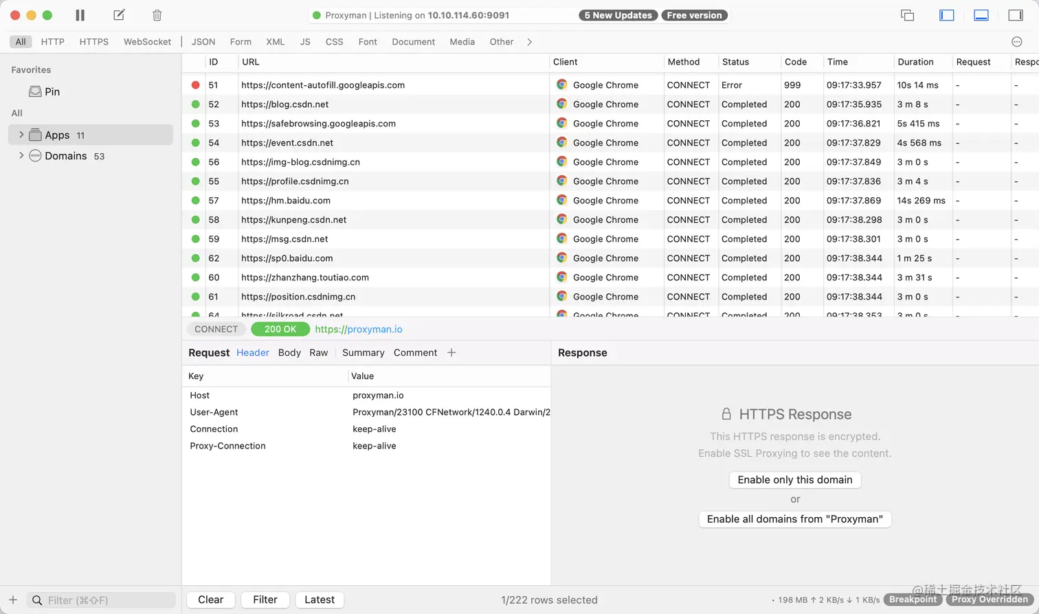Click the 200 OK status badge
Viewport: 1039px width, 614px height.
280,329
